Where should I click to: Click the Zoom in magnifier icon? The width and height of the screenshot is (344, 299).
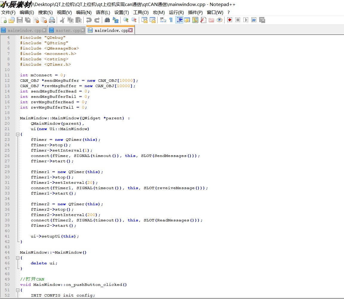coord(126,20)
